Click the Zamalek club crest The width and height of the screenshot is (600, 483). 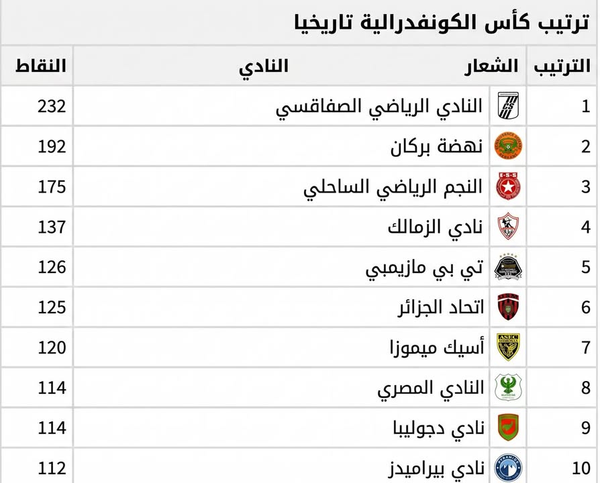coord(508,226)
